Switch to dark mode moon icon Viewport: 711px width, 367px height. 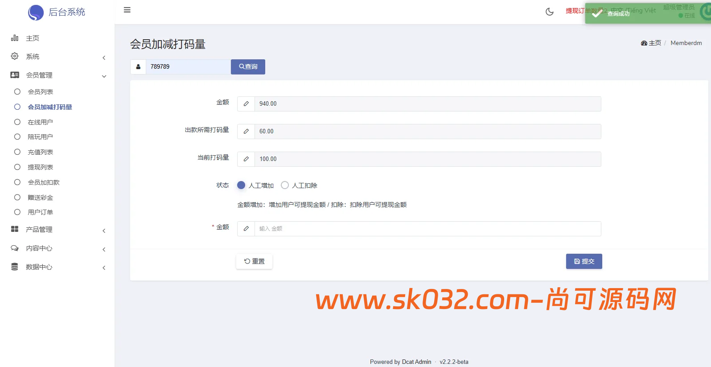coord(550,12)
